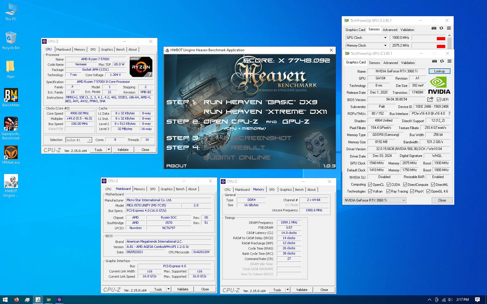
Task: Open hamburger menu in front GPU-Z window
Action: point(449,61)
